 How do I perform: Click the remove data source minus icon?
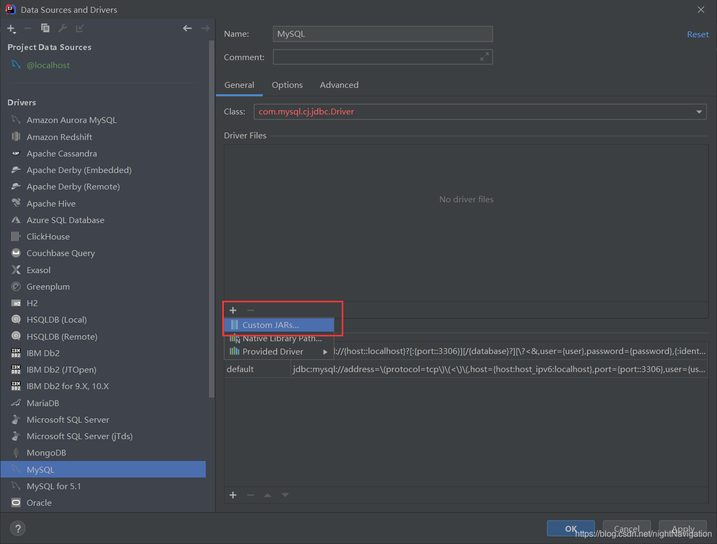pos(28,28)
